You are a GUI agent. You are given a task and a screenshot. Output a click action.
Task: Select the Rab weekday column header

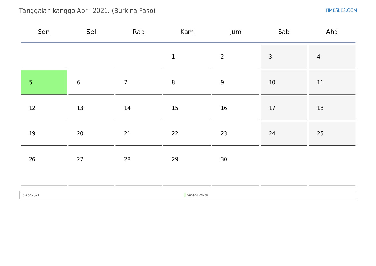[139, 32]
